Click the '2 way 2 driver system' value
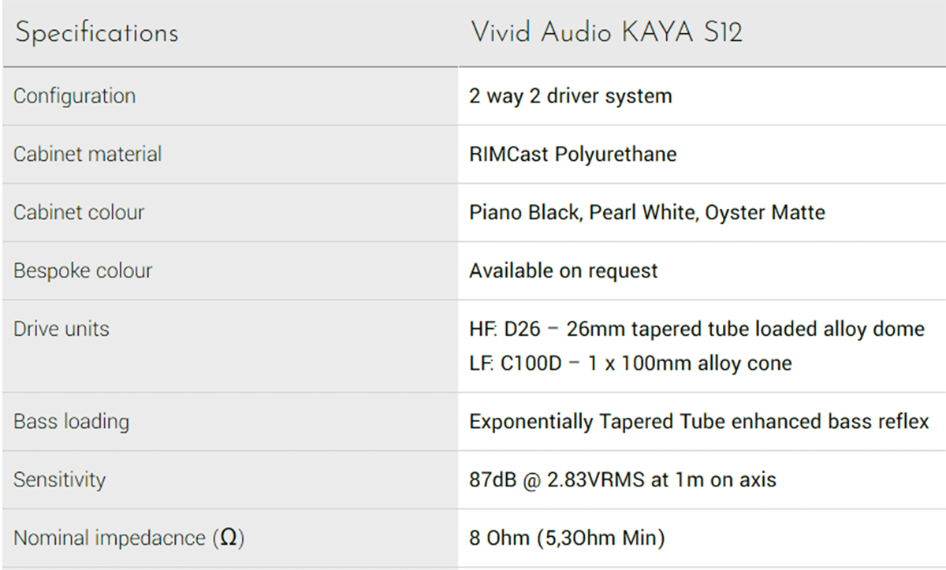 (x=571, y=96)
